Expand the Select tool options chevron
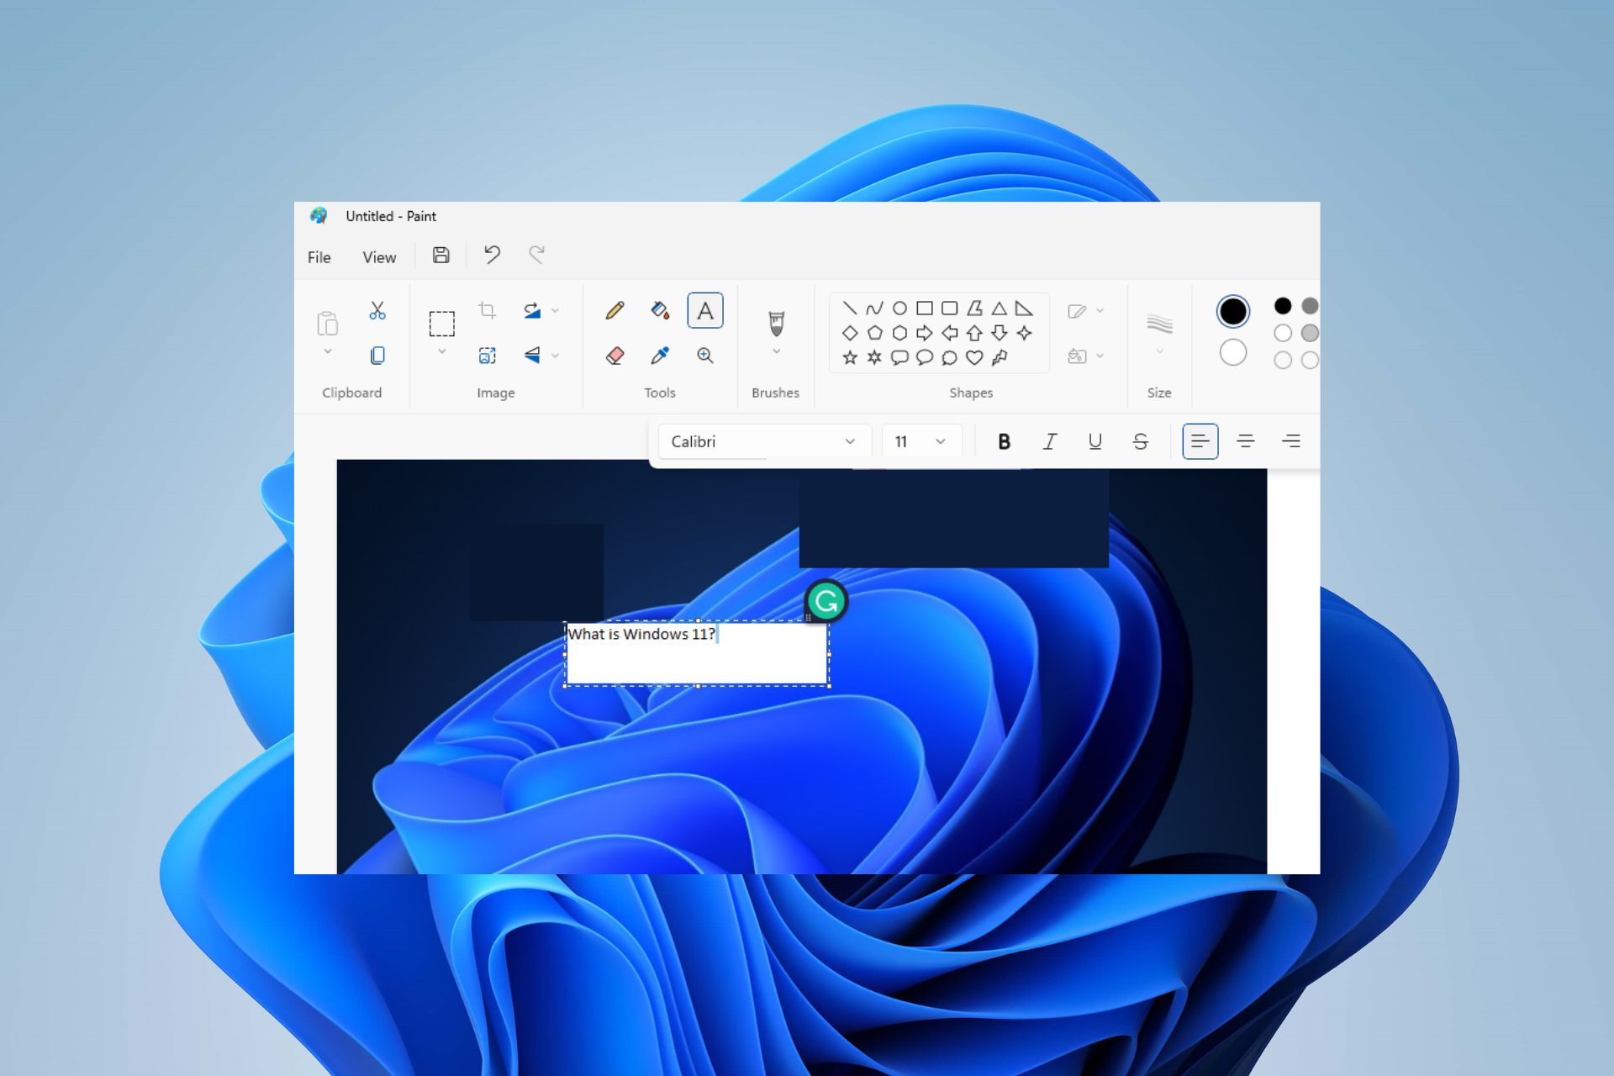Image resolution: width=1614 pixels, height=1076 pixels. pyautogui.click(x=441, y=351)
